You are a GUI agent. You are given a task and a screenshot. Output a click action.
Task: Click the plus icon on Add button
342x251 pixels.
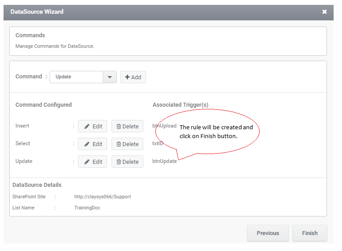point(127,77)
